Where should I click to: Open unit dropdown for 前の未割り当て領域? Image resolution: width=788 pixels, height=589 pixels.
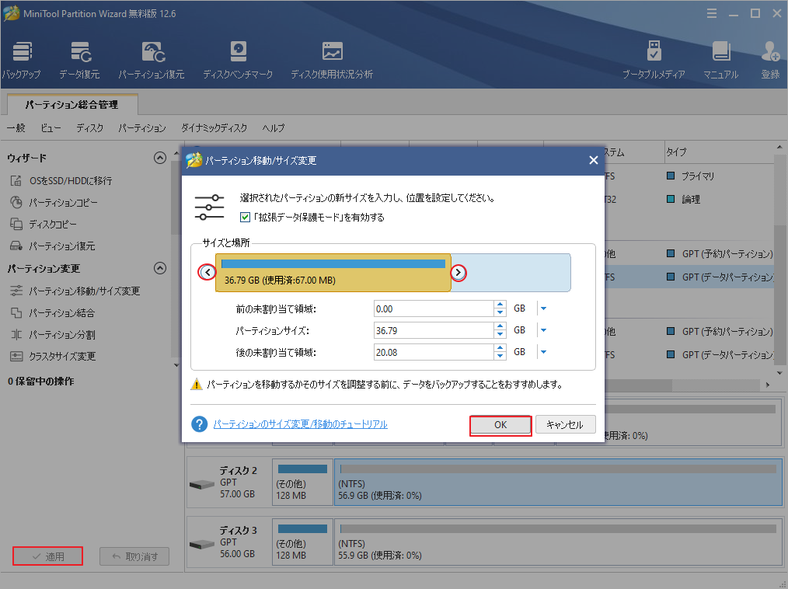tap(544, 308)
